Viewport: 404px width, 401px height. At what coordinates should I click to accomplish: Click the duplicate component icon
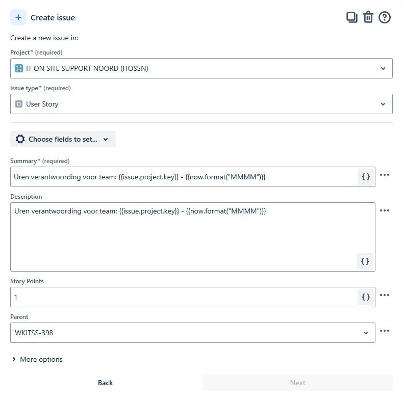click(351, 17)
